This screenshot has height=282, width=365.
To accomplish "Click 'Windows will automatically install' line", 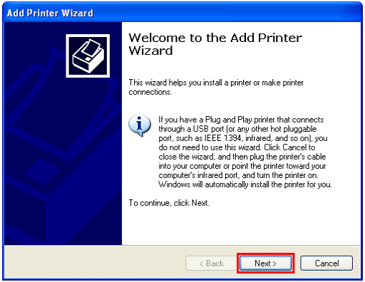I will (245, 184).
